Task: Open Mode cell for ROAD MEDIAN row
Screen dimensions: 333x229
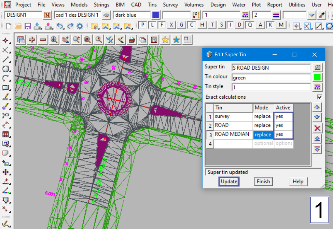Action: [263, 134]
